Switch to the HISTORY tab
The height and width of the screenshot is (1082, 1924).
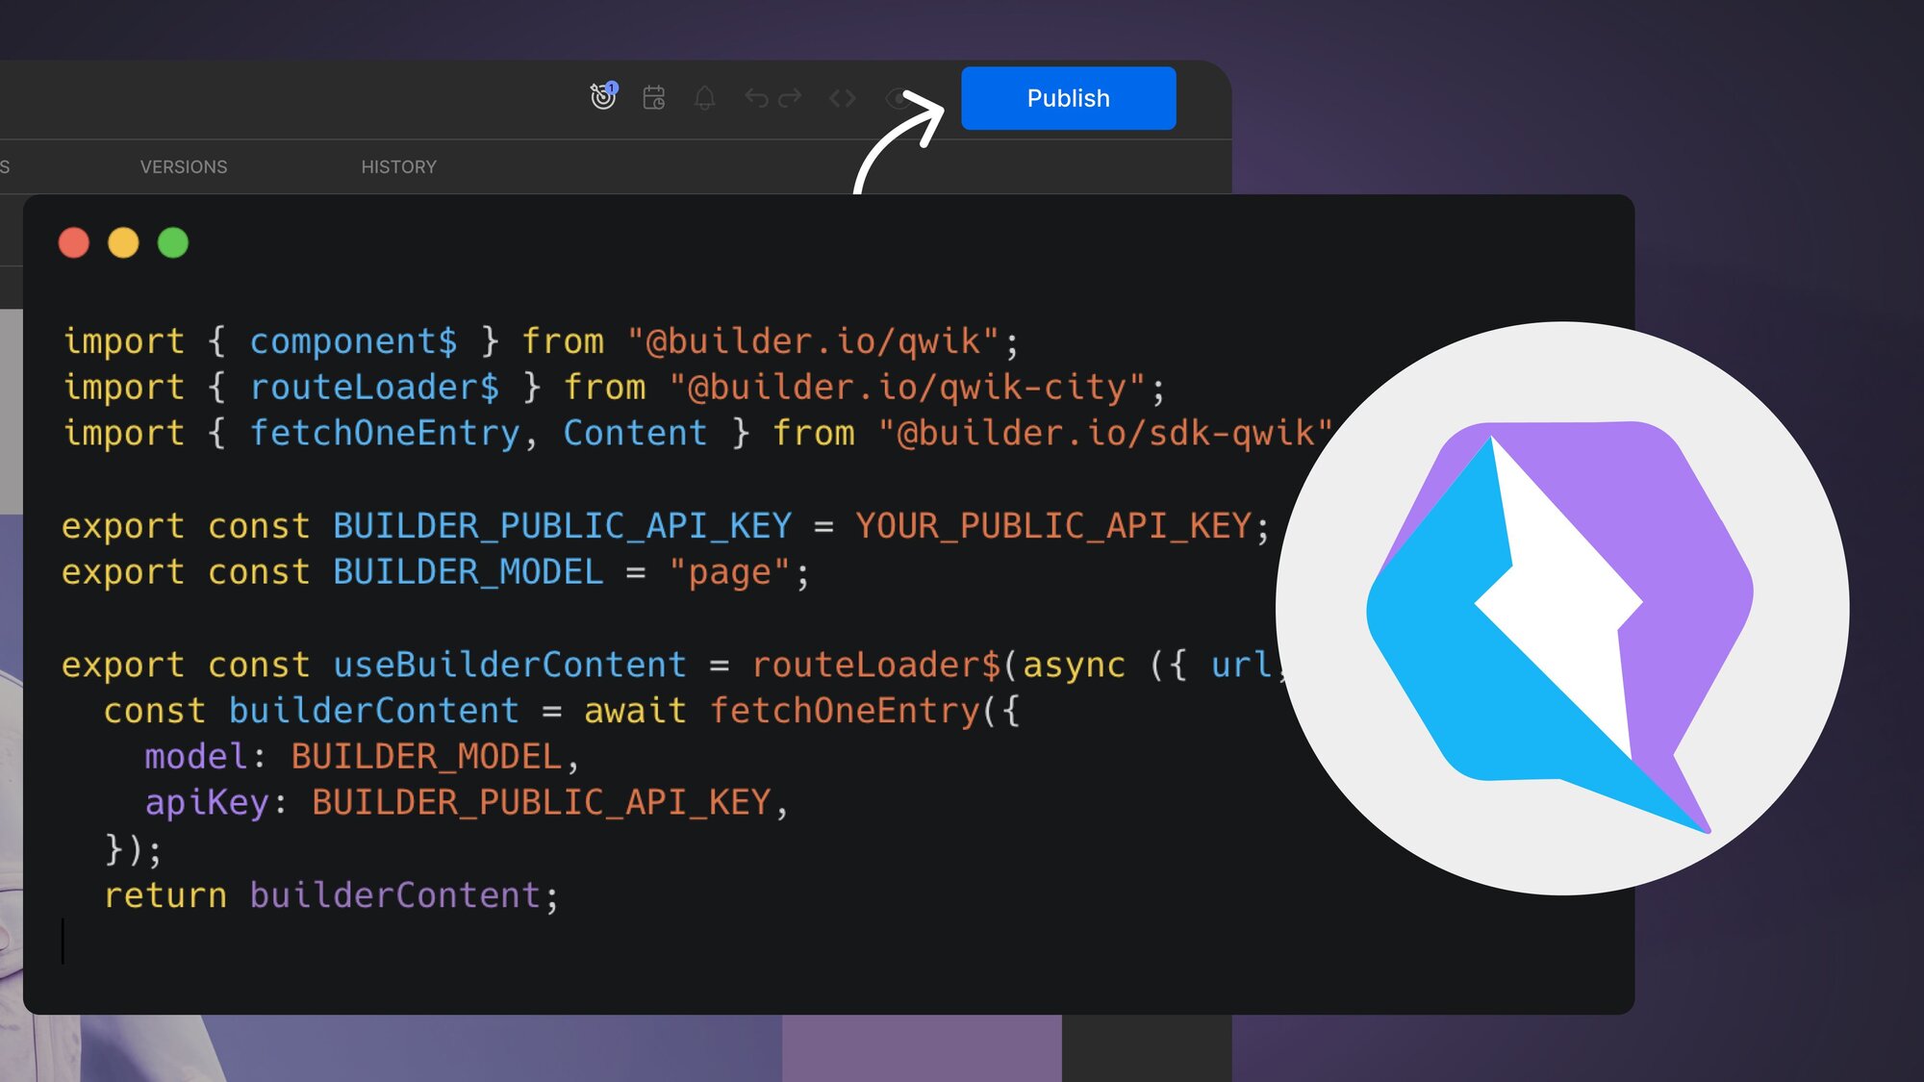click(398, 167)
